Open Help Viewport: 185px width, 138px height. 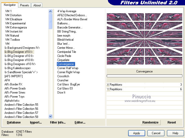click(x=175, y=133)
